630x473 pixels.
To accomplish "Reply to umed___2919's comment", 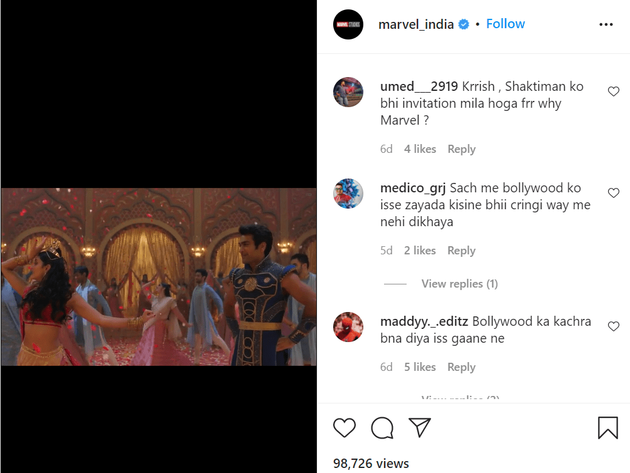I will (x=461, y=149).
